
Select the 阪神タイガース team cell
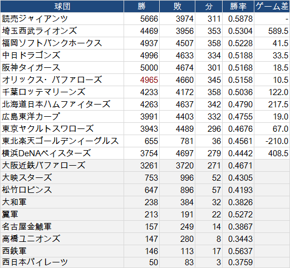click(62, 68)
